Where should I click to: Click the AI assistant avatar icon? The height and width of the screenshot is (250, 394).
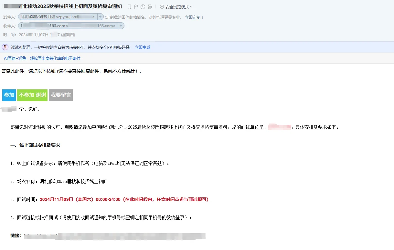tap(5, 47)
